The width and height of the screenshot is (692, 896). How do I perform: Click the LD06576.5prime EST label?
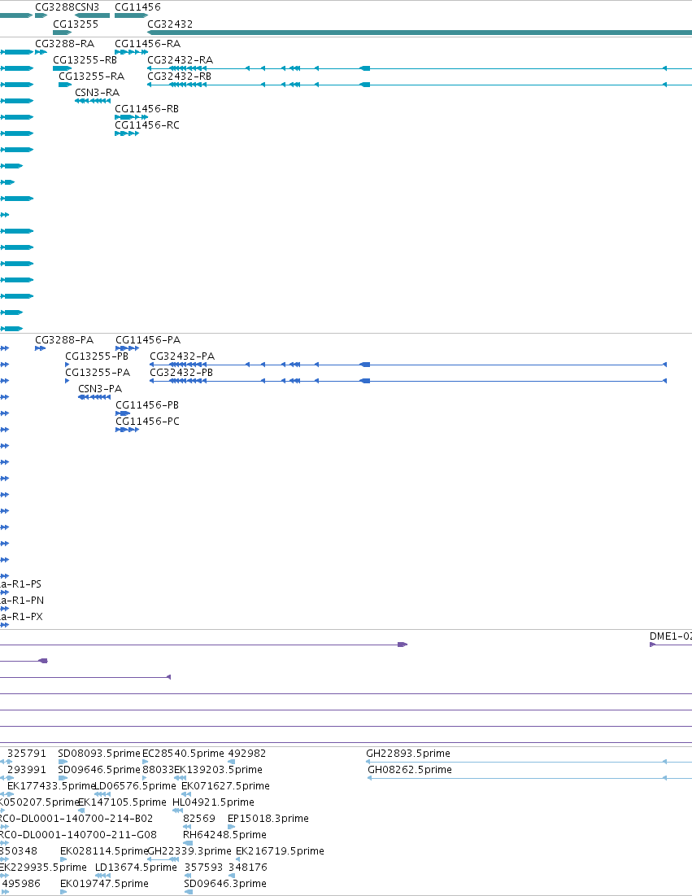[135, 786]
